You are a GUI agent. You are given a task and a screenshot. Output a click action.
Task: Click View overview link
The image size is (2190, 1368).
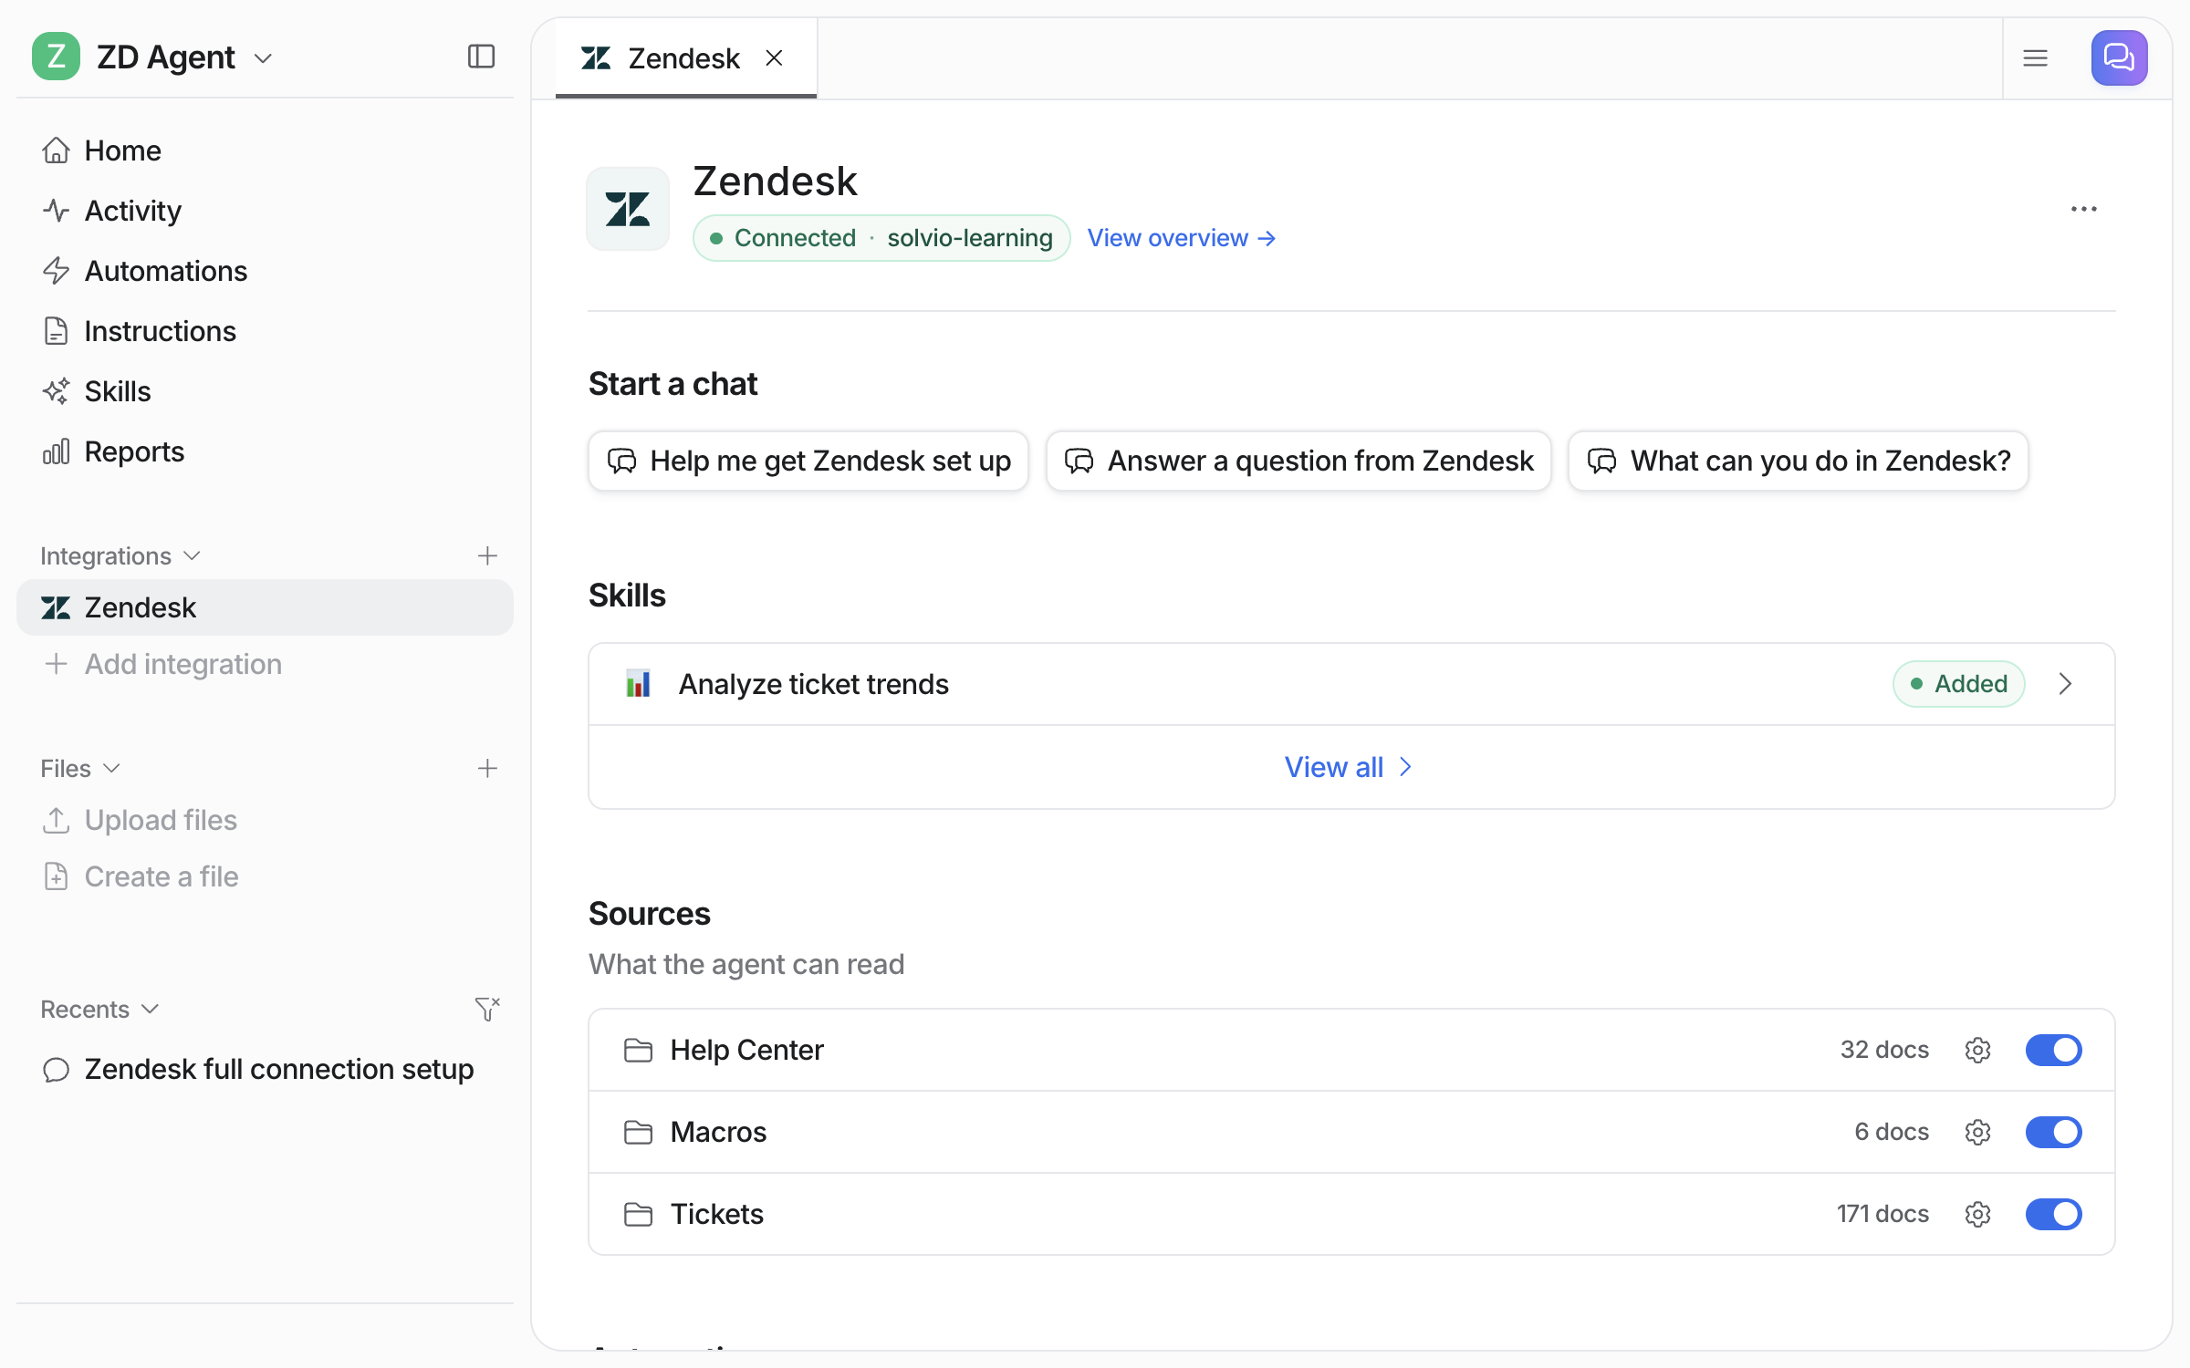[x=1181, y=238]
